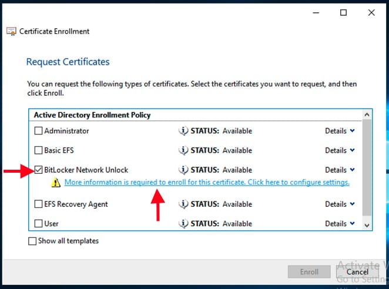Click the User template status info icon
Screen dimensions: 389x289
point(183,224)
